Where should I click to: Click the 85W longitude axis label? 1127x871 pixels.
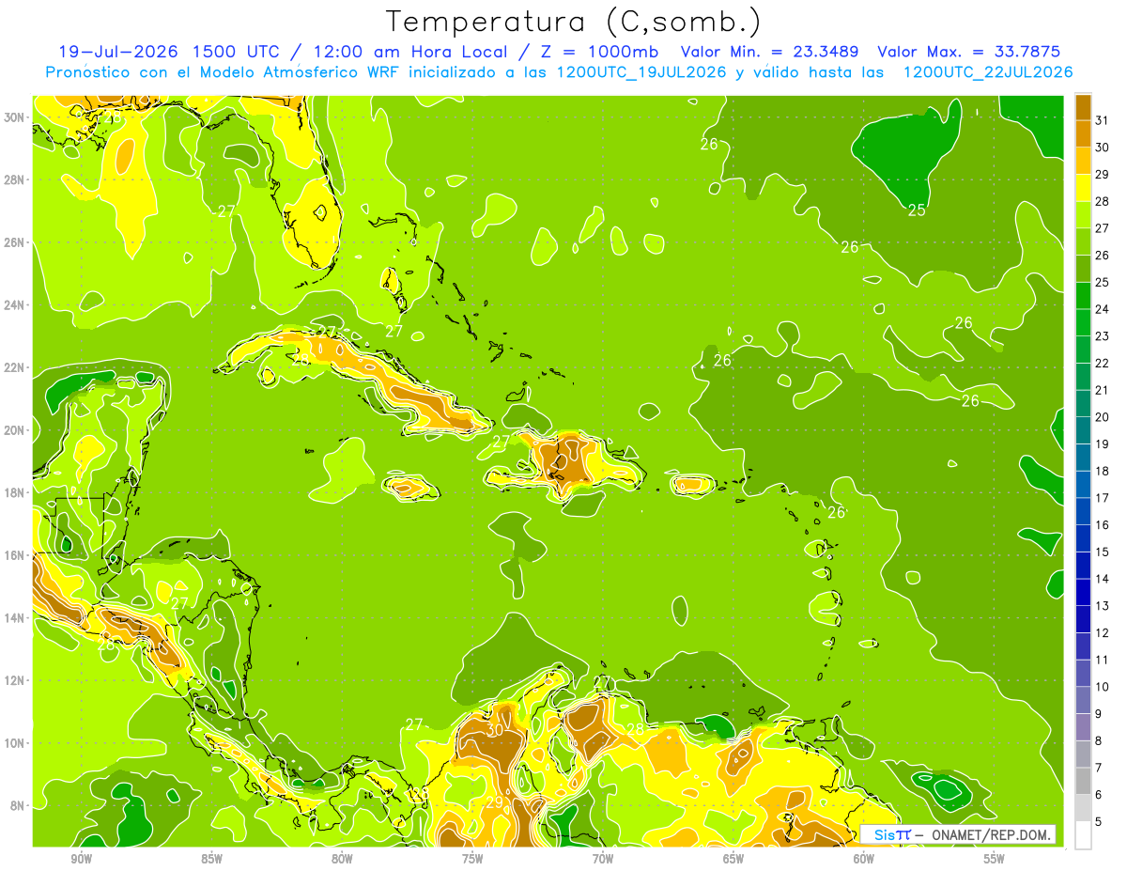[x=211, y=859]
